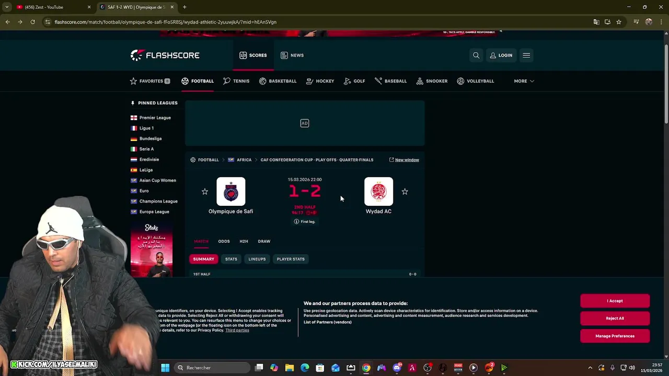Select GOLF in sports bar
669x376 pixels.
354,81
